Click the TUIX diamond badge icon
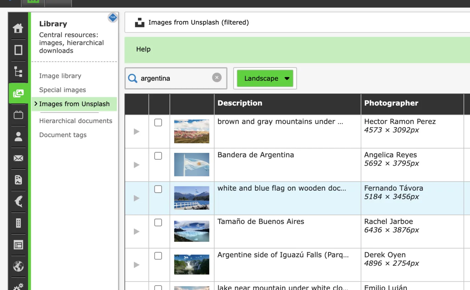Viewport: 470px width, 290px height. coord(113,17)
